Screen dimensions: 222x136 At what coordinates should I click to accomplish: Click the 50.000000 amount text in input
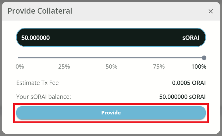[x=35, y=37]
